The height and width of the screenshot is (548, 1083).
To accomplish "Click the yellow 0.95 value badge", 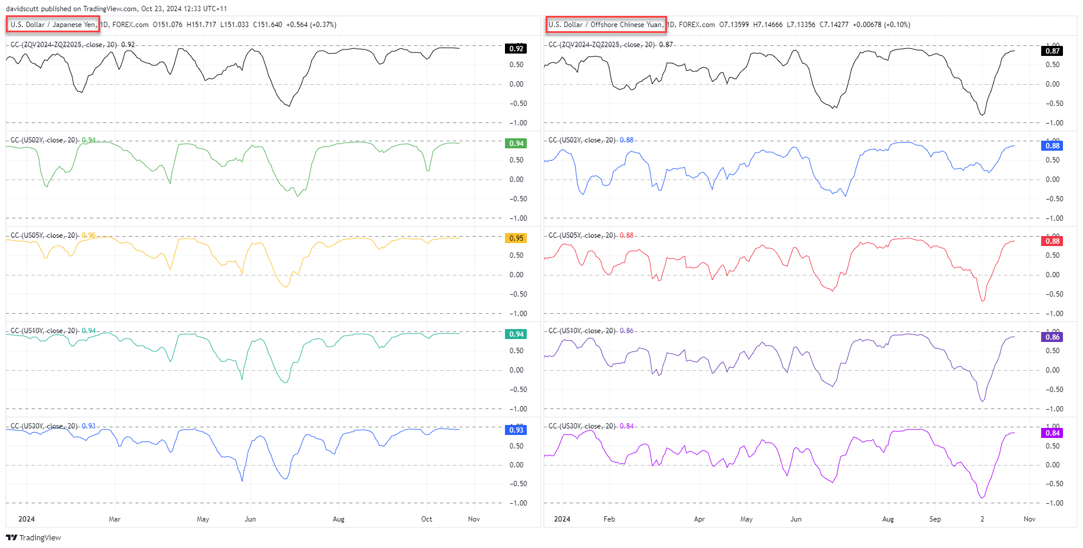I will coord(516,238).
